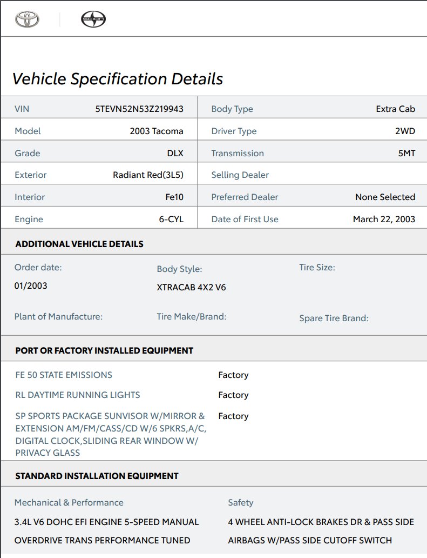Click the 'Tire Make/Brand:' label

click(x=192, y=317)
